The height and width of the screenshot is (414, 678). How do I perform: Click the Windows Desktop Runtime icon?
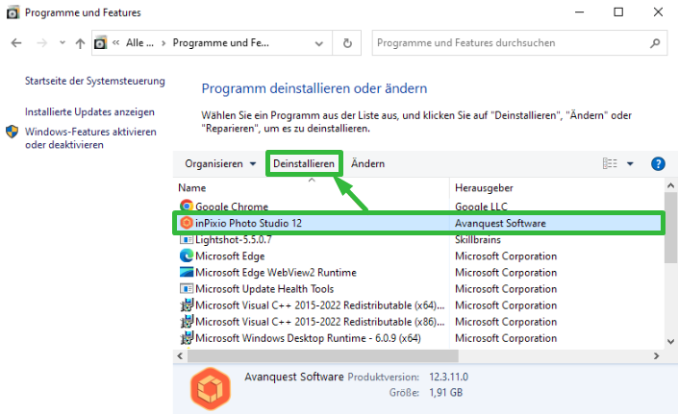(187, 337)
